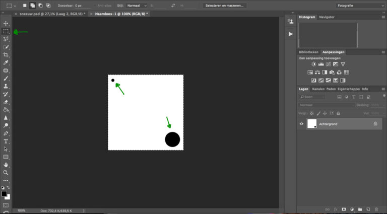
Task: Switch to the Kanalen tab
Action: pos(318,89)
